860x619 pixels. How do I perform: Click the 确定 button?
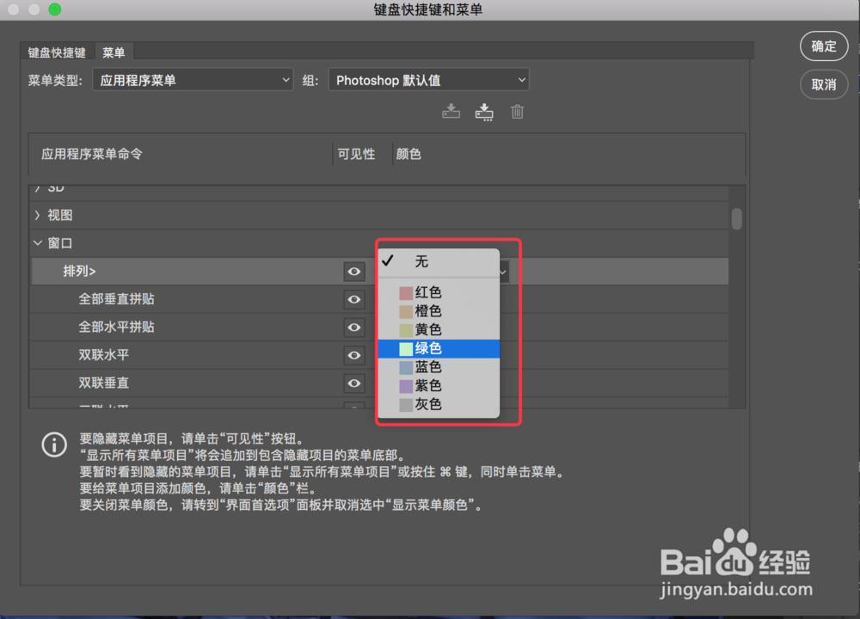click(823, 46)
